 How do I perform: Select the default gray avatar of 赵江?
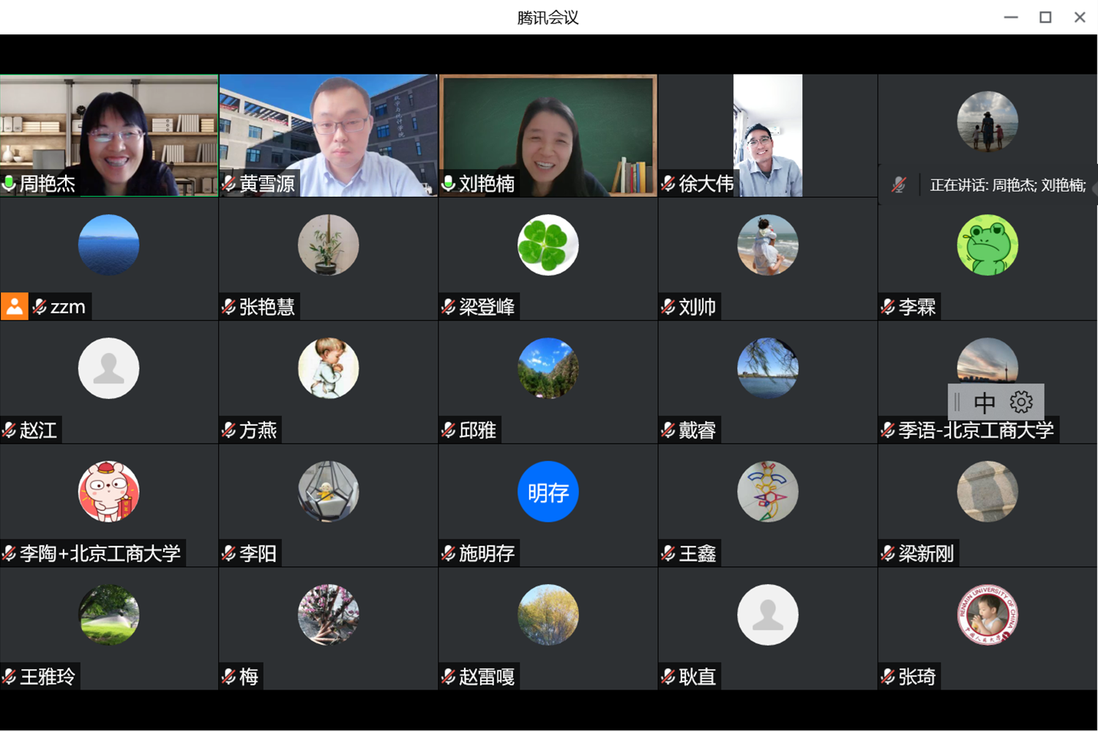click(x=108, y=368)
